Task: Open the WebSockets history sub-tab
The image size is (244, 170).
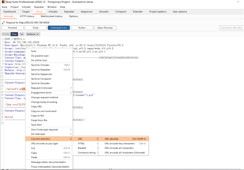Action: tap(51, 16)
